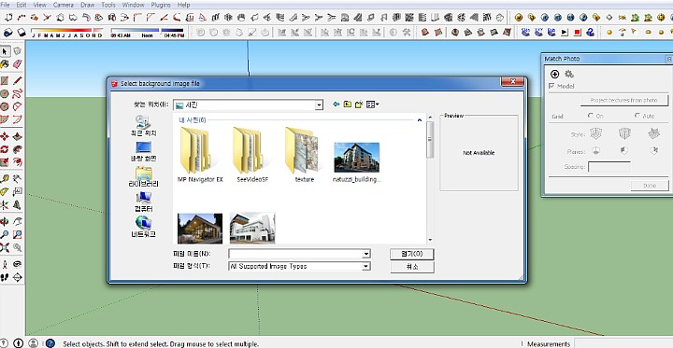673x348 pixels.
Task: Choose the Scale tool
Action: (5, 162)
